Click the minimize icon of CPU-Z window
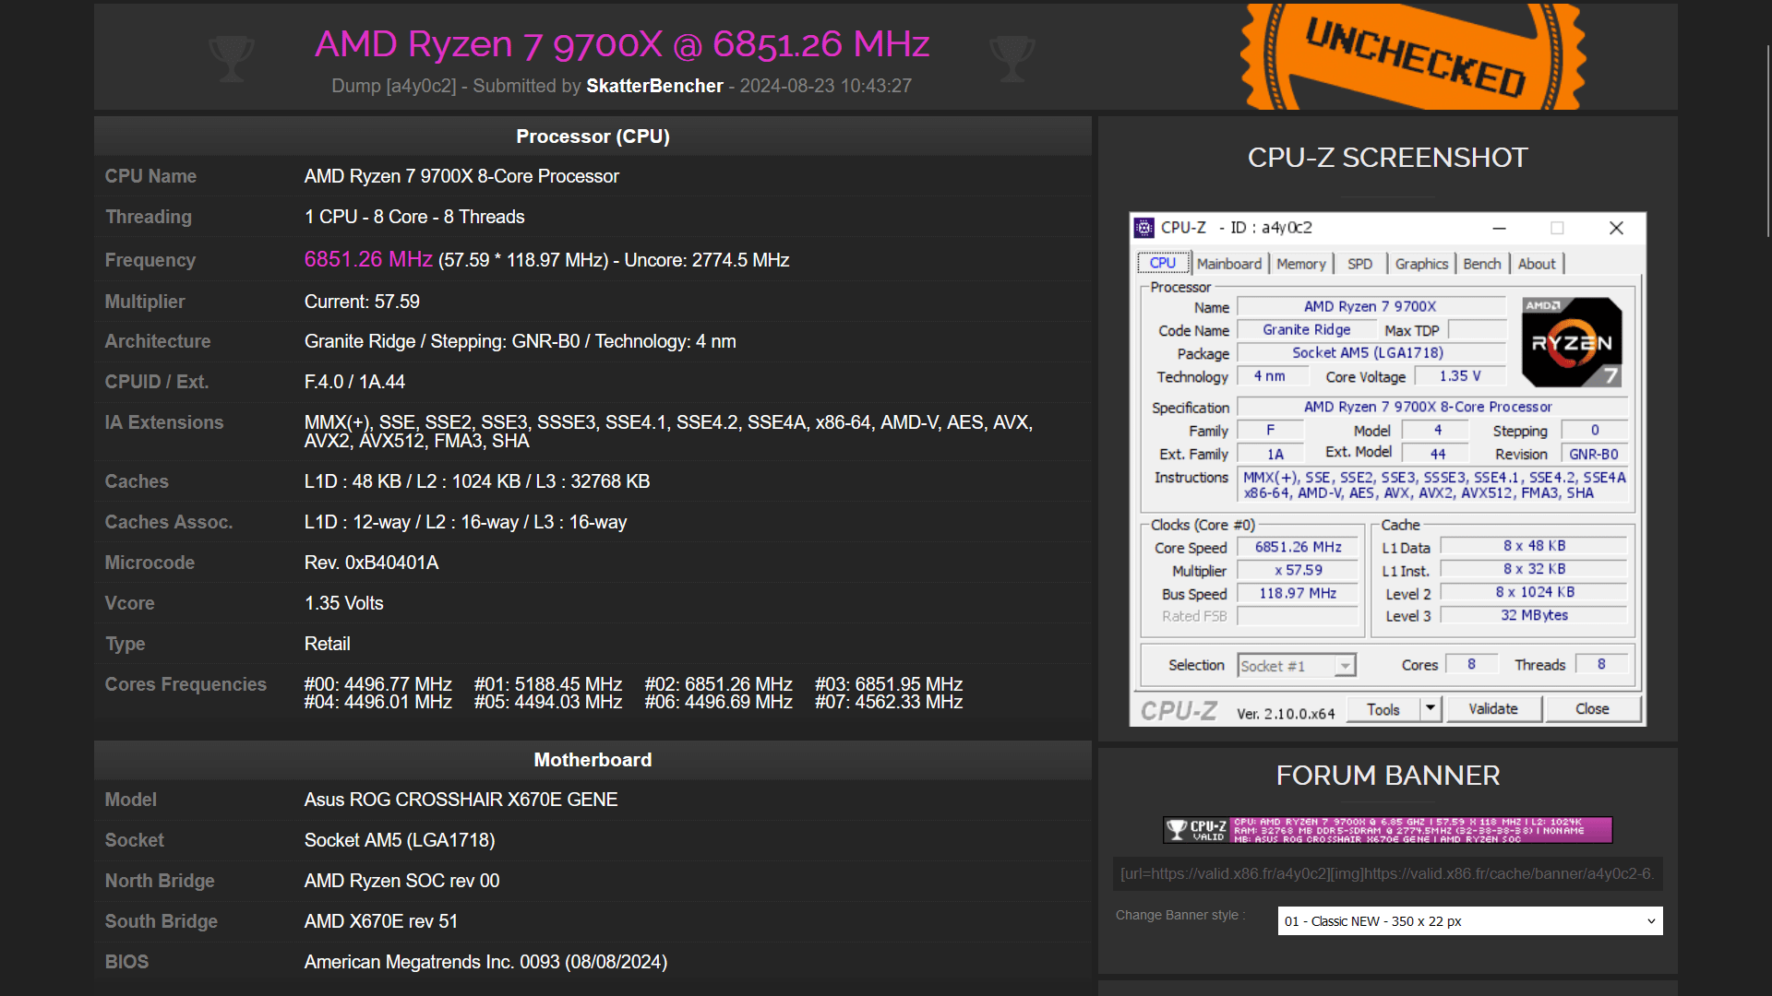Image resolution: width=1772 pixels, height=996 pixels. pos(1499,228)
